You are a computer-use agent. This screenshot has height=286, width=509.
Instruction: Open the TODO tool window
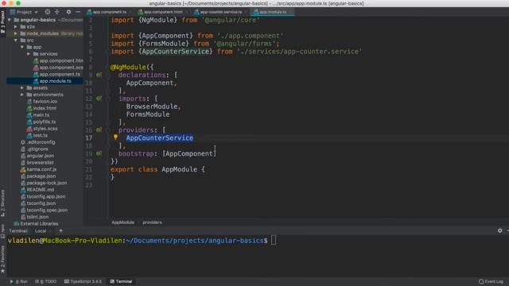(x=46, y=281)
